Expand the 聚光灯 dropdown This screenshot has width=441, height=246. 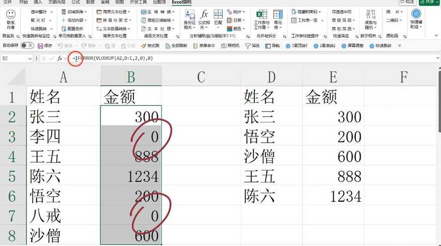click(50, 21)
